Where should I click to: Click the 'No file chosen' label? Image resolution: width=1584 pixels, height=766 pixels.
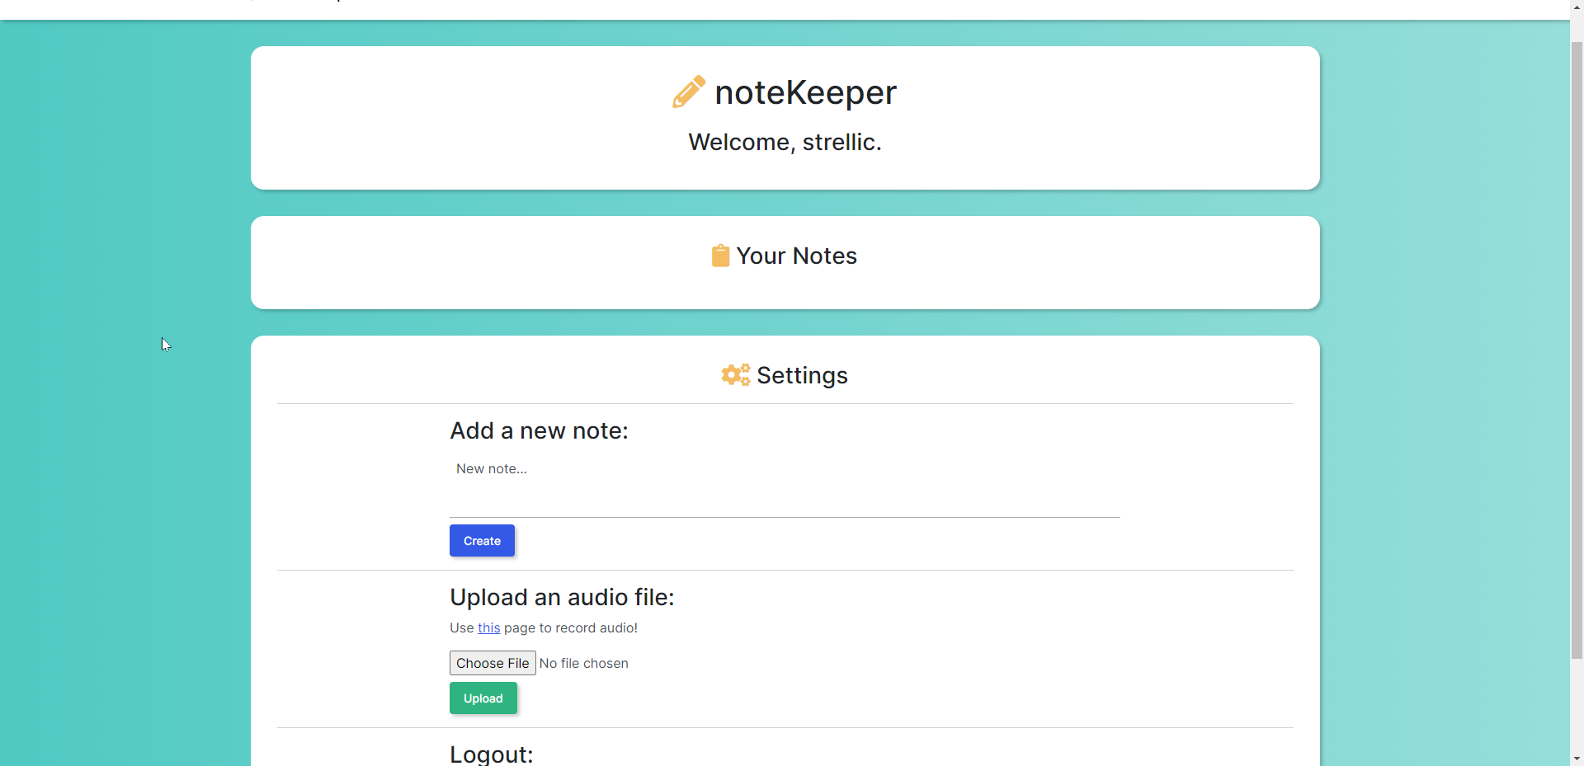[x=584, y=664]
